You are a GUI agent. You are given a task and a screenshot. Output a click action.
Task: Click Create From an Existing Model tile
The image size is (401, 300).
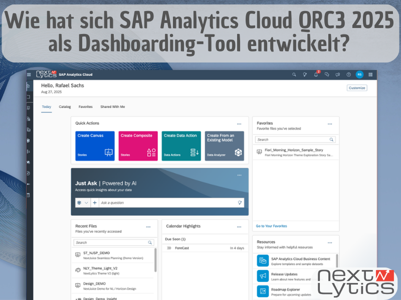(225, 146)
